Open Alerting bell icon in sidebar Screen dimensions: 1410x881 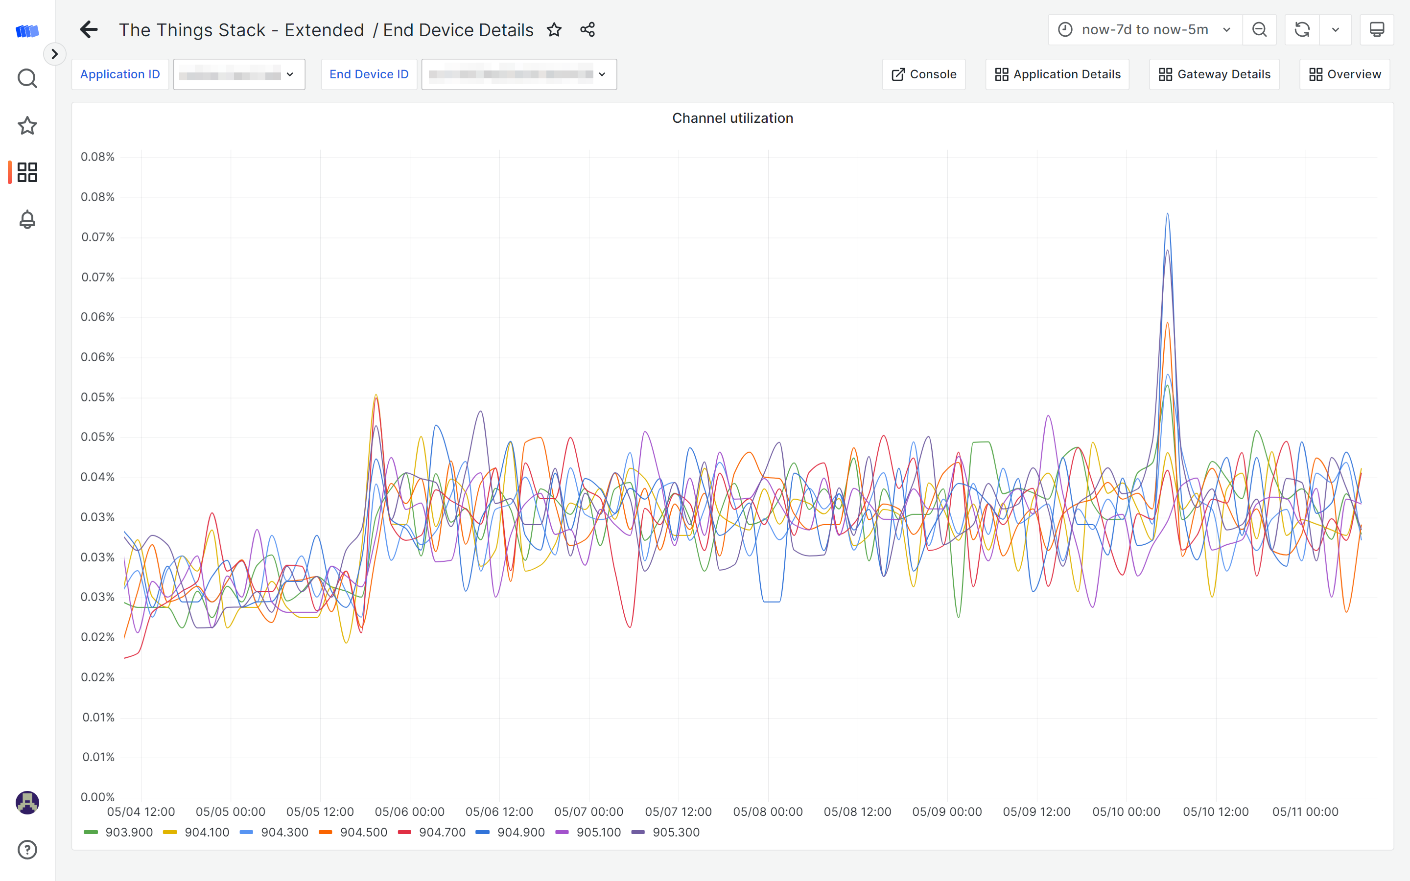pos(27,220)
